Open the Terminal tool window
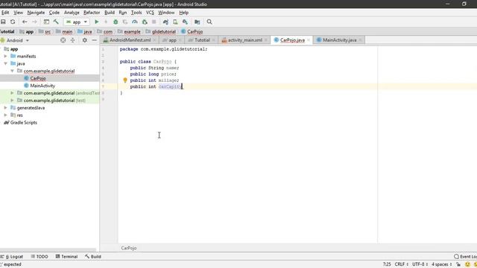Screen dimensions: 477x268 (x=66, y=256)
